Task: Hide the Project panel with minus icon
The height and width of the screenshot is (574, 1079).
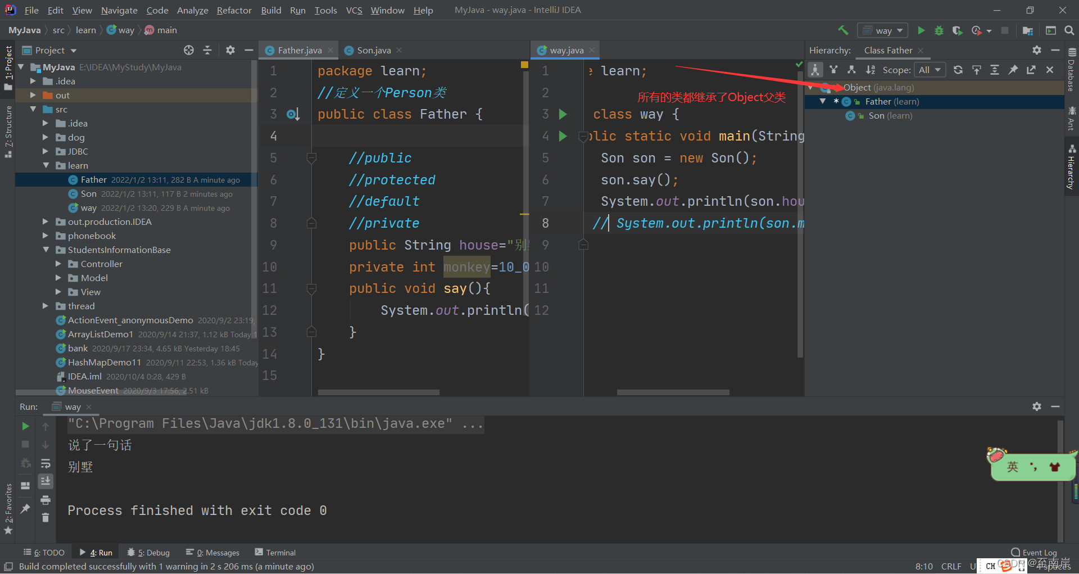Action: pyautogui.click(x=249, y=50)
